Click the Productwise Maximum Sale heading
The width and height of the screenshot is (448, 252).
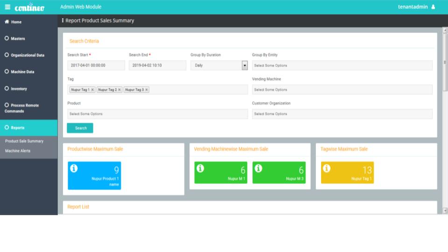[x=95, y=149]
